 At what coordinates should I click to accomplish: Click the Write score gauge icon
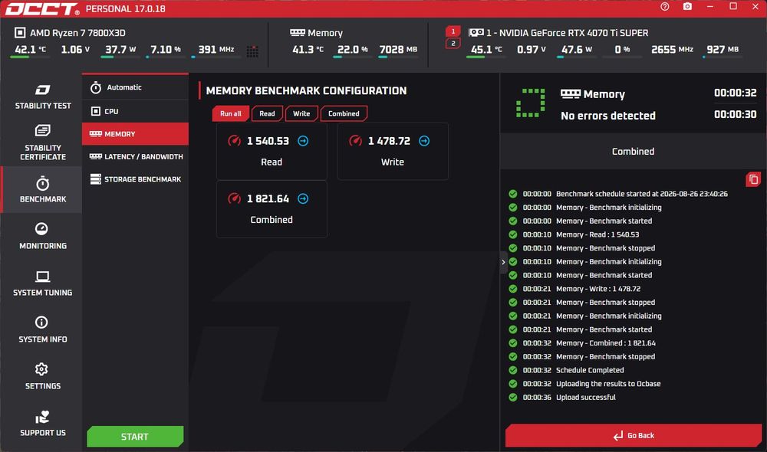coord(356,141)
